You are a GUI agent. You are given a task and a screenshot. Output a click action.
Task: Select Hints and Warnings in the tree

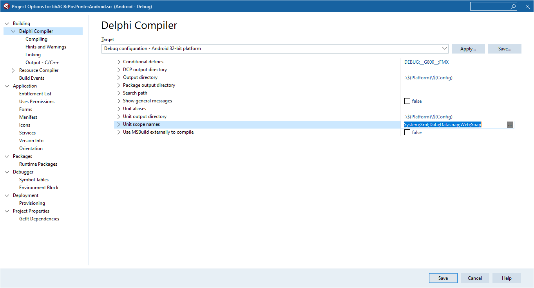[46, 47]
